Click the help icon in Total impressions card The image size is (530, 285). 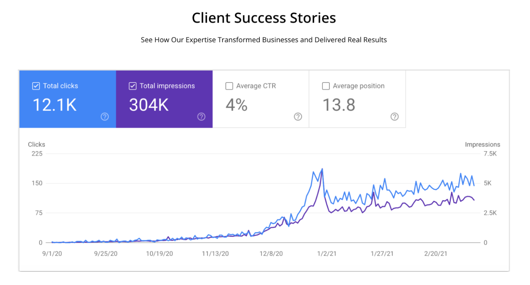pyautogui.click(x=201, y=117)
